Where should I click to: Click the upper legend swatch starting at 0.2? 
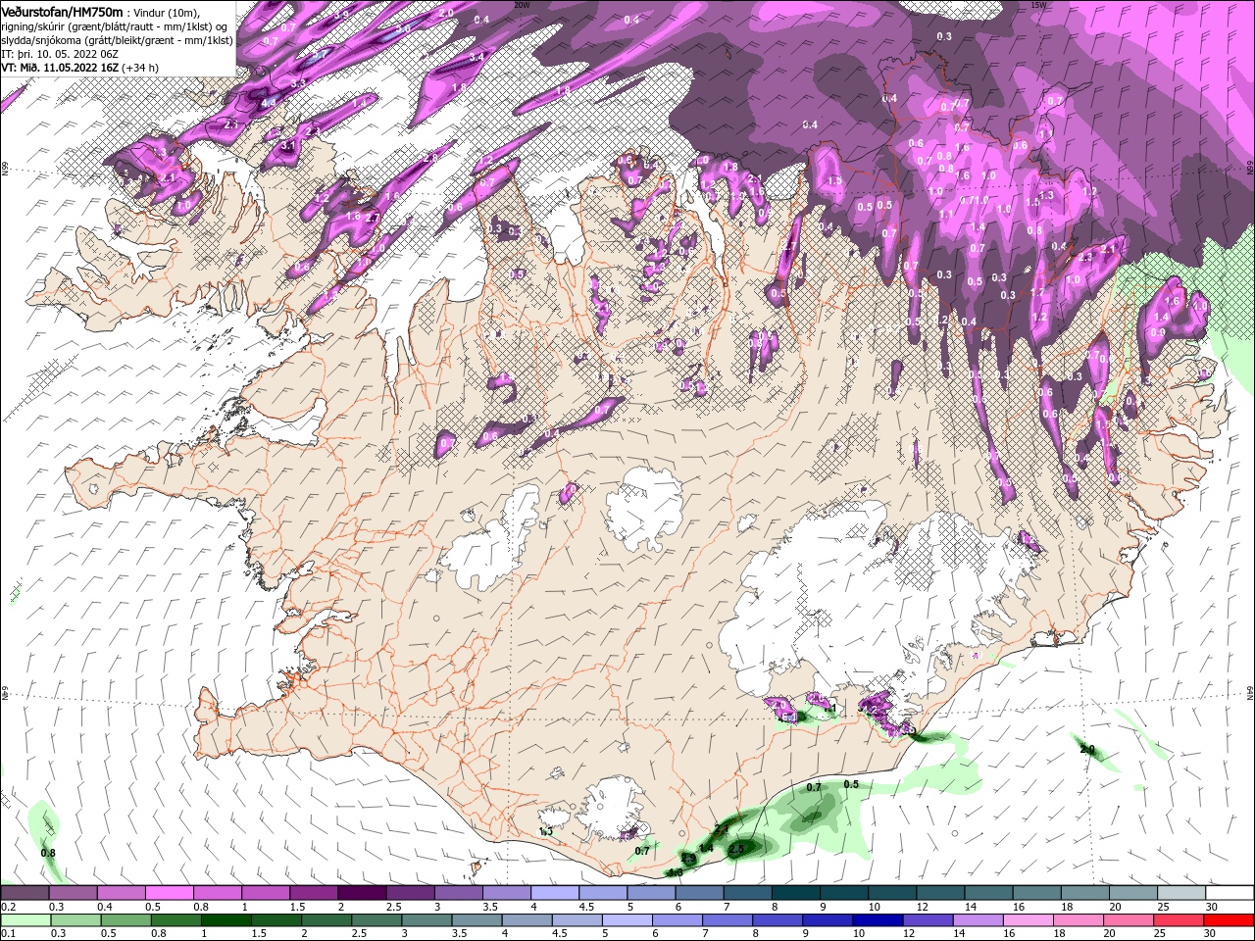click(25, 893)
